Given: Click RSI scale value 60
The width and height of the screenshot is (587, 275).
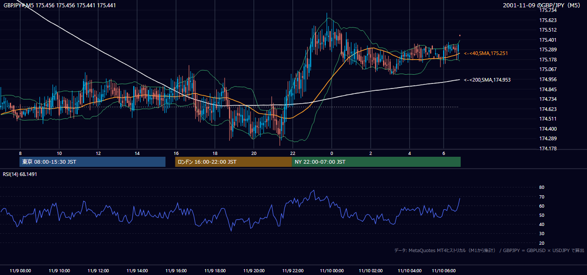Looking at the screenshot, I should [542, 206].
